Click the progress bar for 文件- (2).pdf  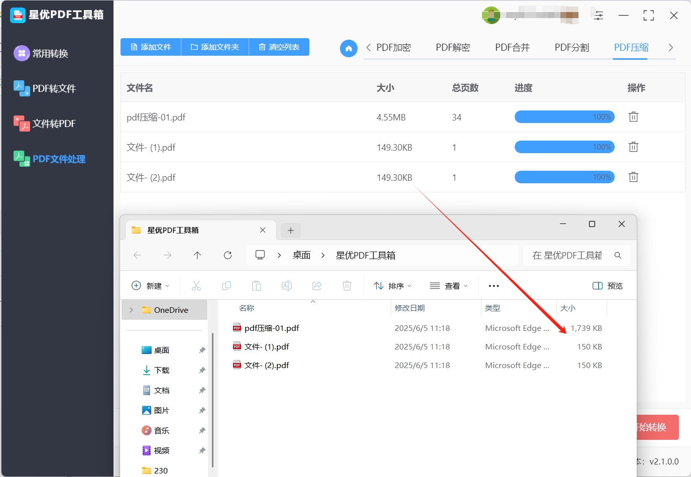tap(564, 177)
